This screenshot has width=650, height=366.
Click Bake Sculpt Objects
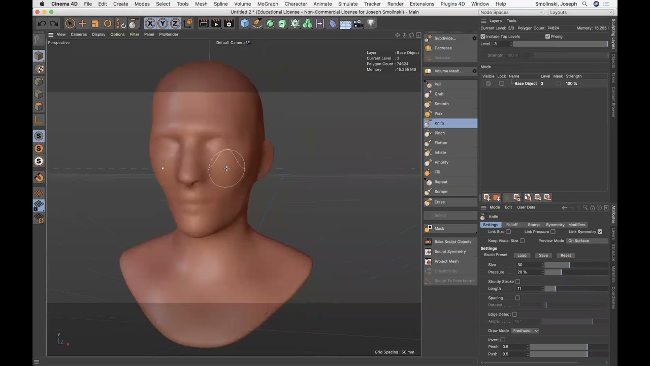click(450, 241)
